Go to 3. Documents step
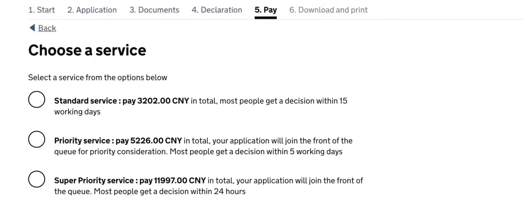The image size is (524, 214). [154, 10]
